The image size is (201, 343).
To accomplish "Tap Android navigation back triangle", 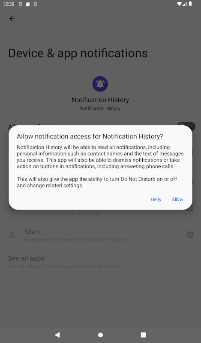I will tap(57, 335).
